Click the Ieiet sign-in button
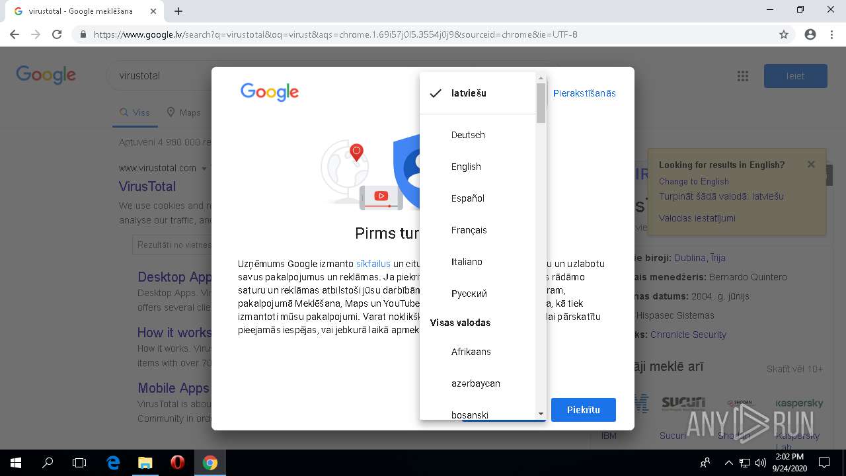846x476 pixels. 795,76
